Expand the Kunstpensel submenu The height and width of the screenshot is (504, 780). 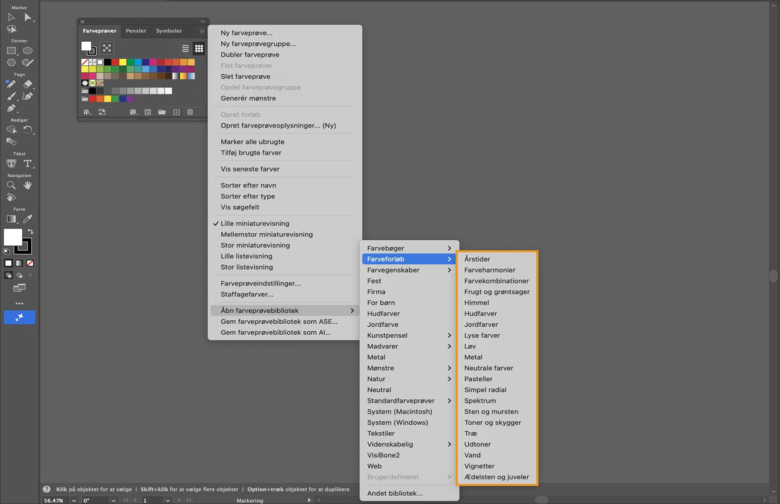[x=409, y=335]
